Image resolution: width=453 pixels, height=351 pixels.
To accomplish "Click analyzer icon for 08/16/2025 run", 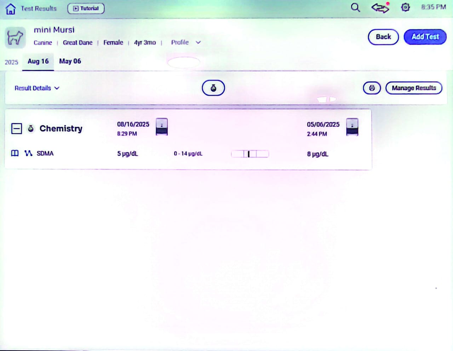I will 162,127.
